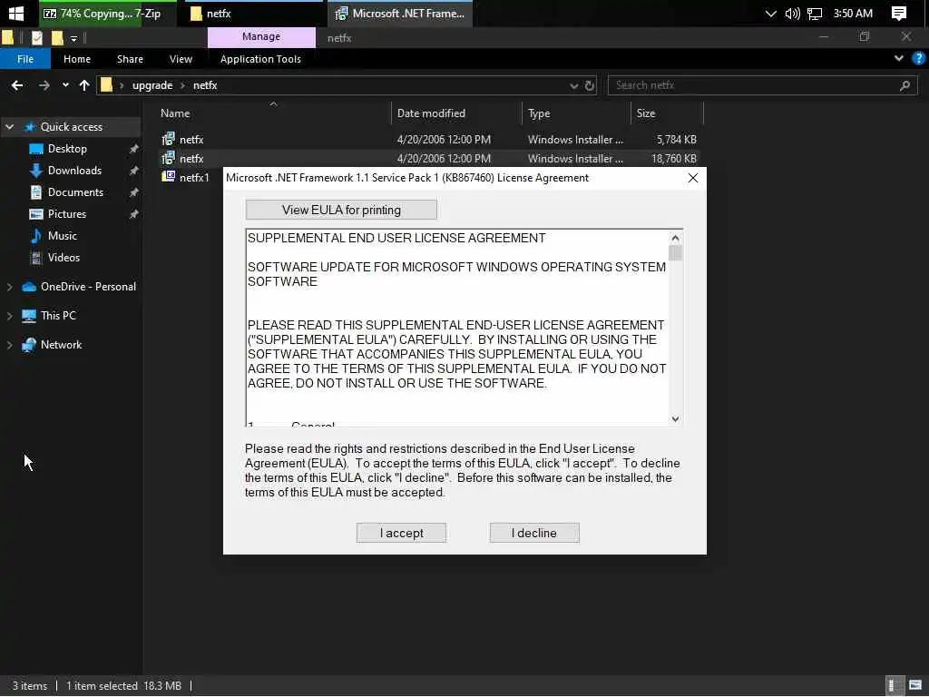The image size is (929, 697).
Task: Sort files by Name column header
Action: pyautogui.click(x=272, y=113)
